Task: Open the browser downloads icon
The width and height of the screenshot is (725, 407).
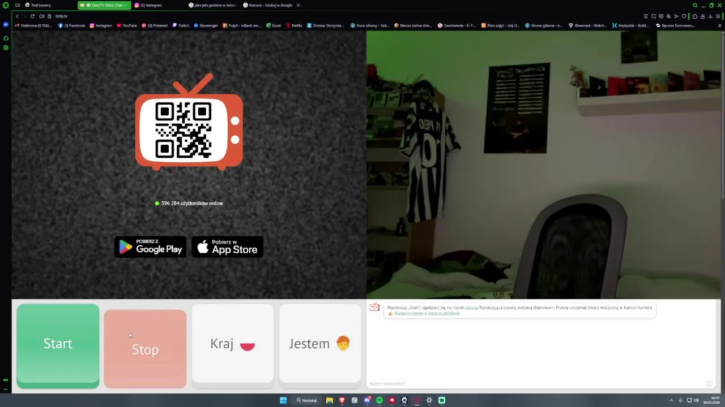Action: pos(710,16)
